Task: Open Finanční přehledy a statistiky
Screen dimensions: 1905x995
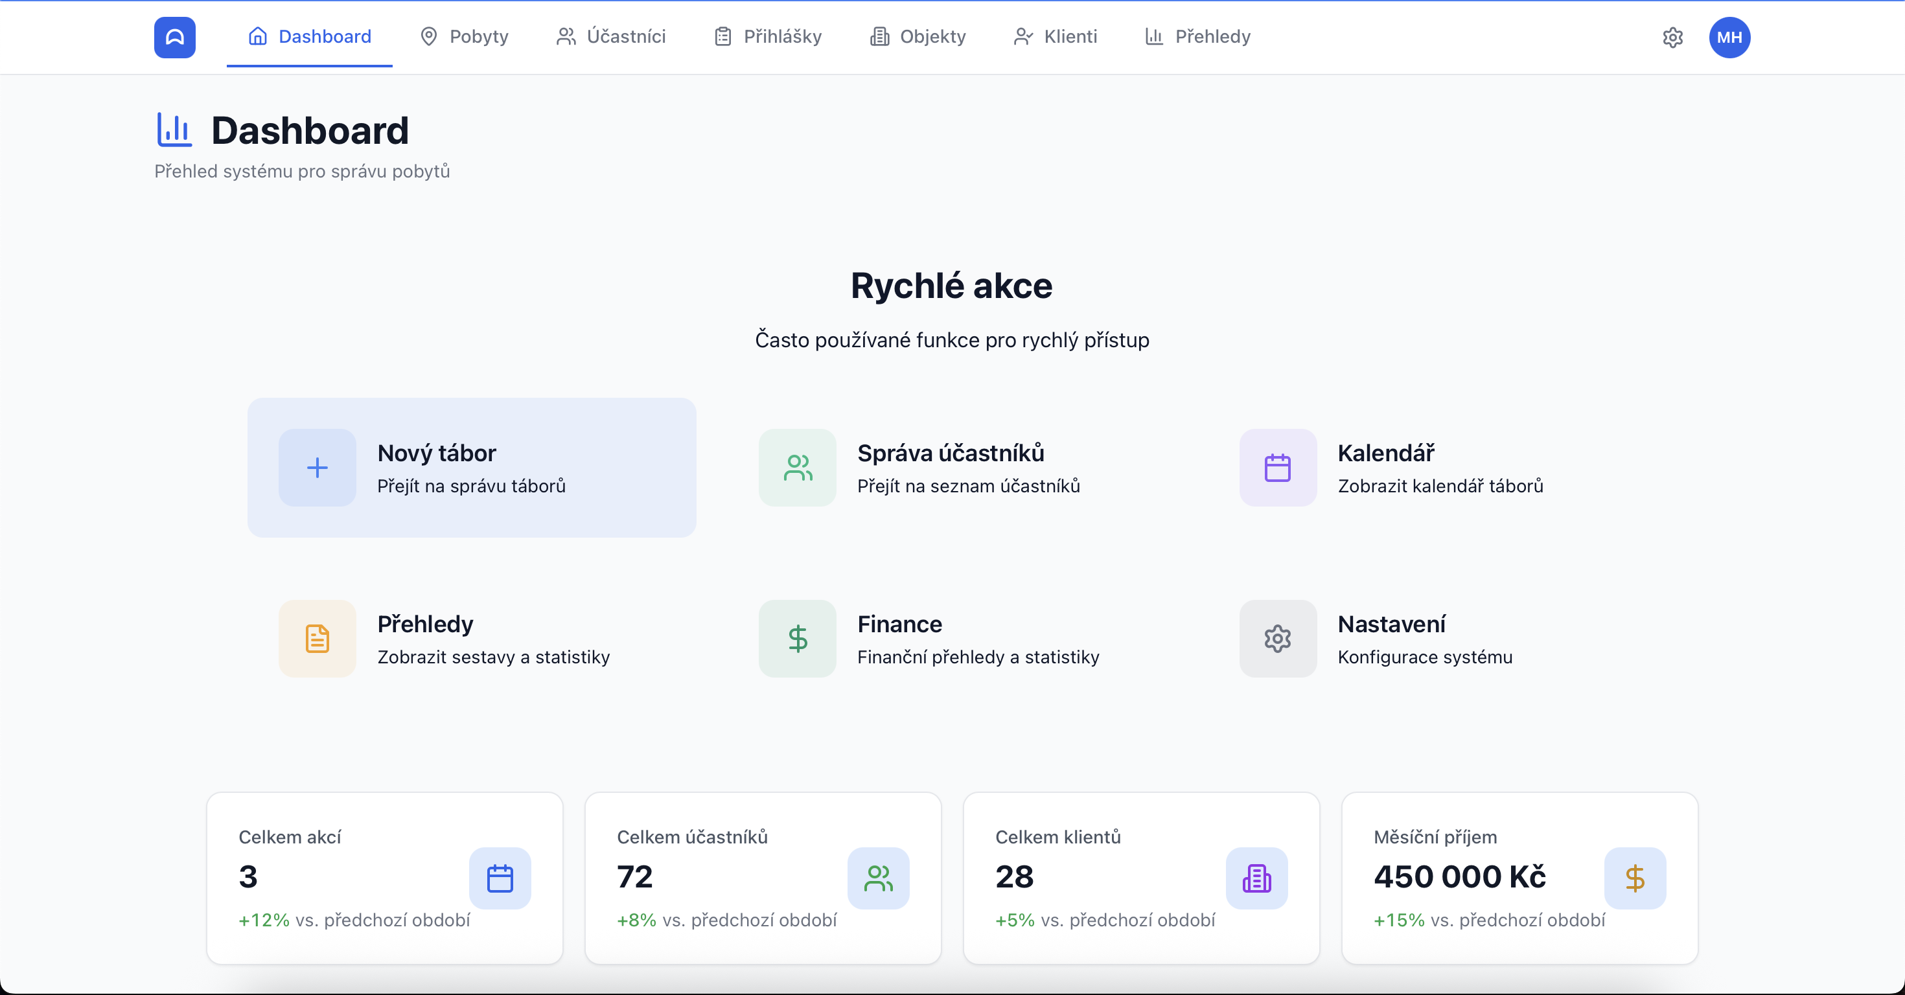Action: (x=978, y=657)
